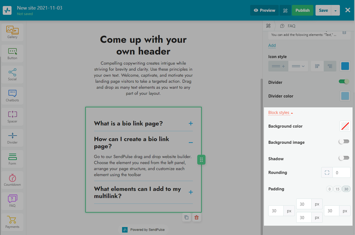Expand "What is a bio link page?" question
This screenshot has width=355, height=235.
(x=191, y=124)
